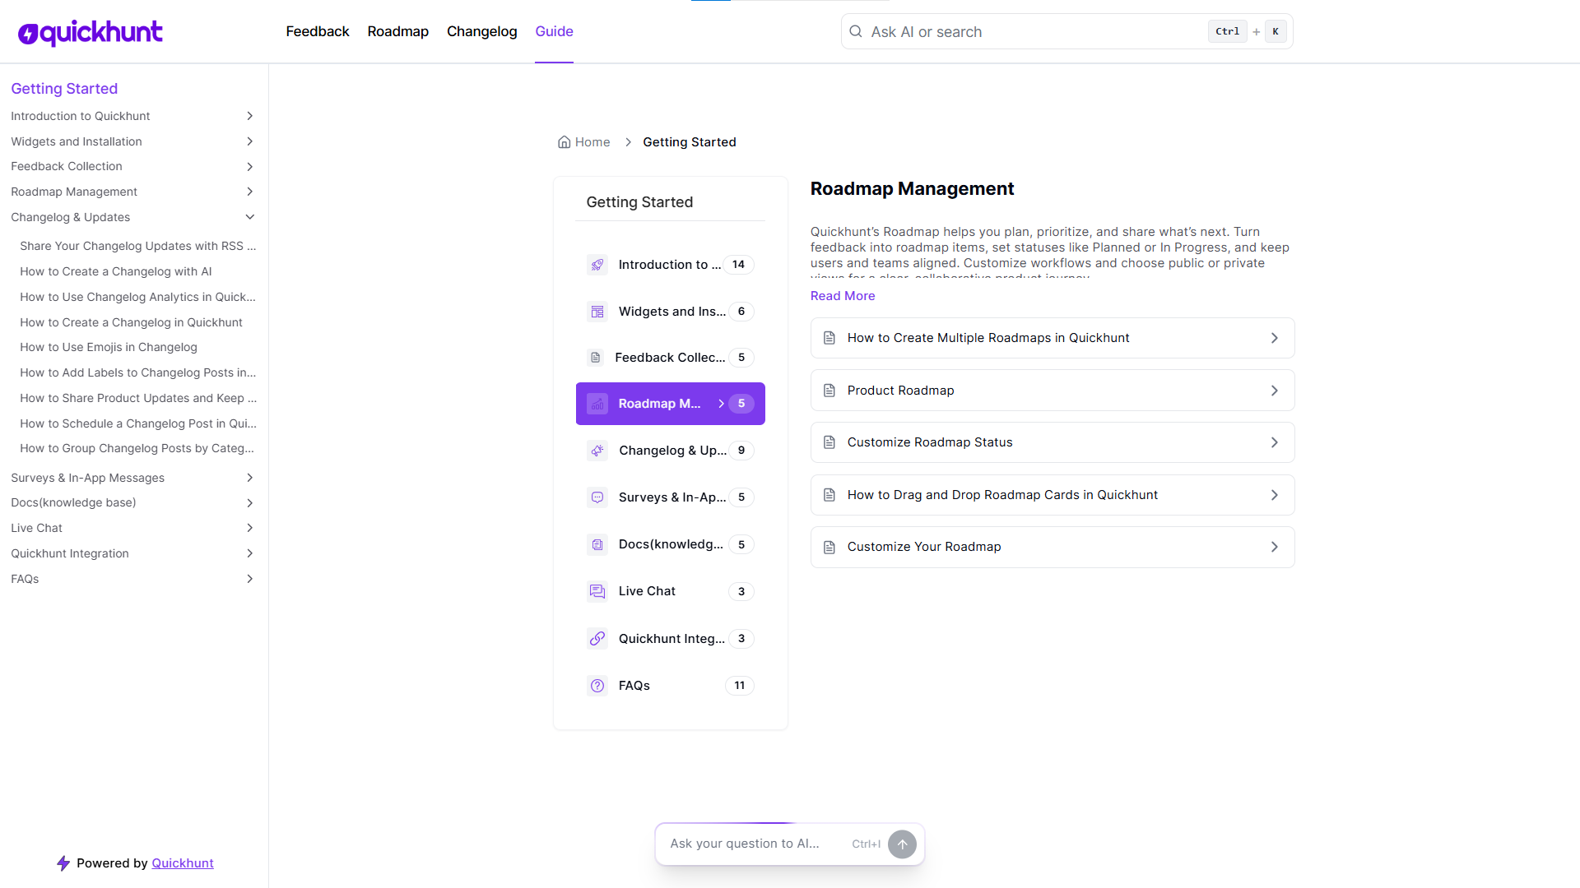1580x888 pixels.
Task: Click the file icon on Drag and Drop article
Action: click(x=829, y=495)
